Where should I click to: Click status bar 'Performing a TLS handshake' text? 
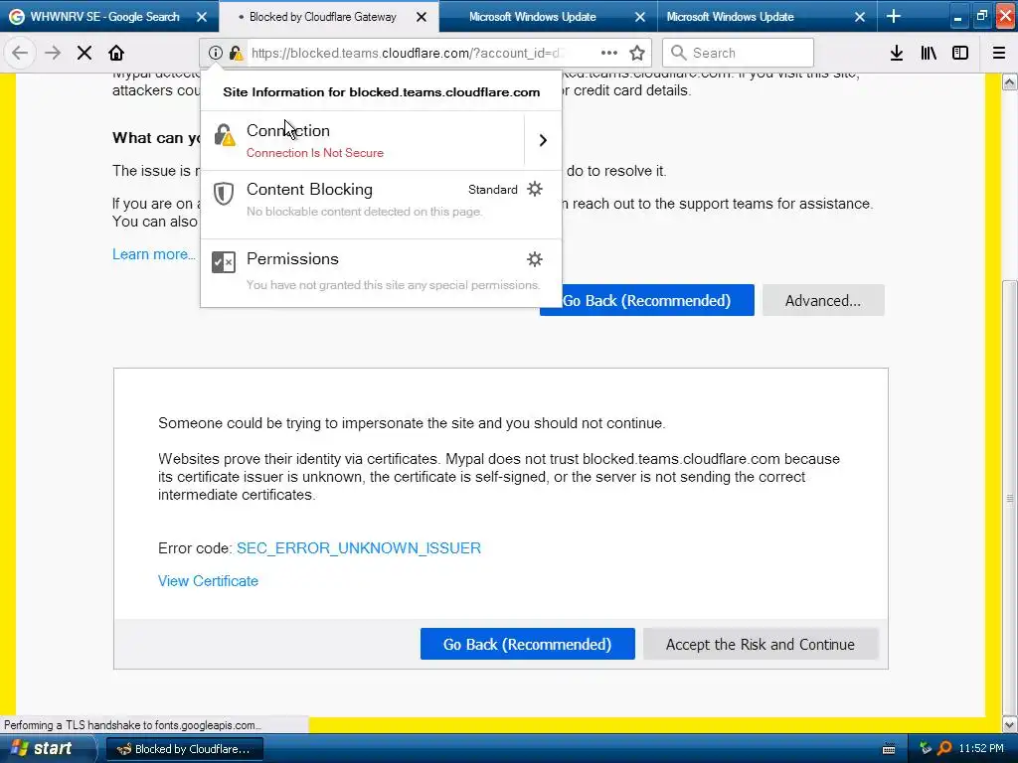click(x=132, y=724)
